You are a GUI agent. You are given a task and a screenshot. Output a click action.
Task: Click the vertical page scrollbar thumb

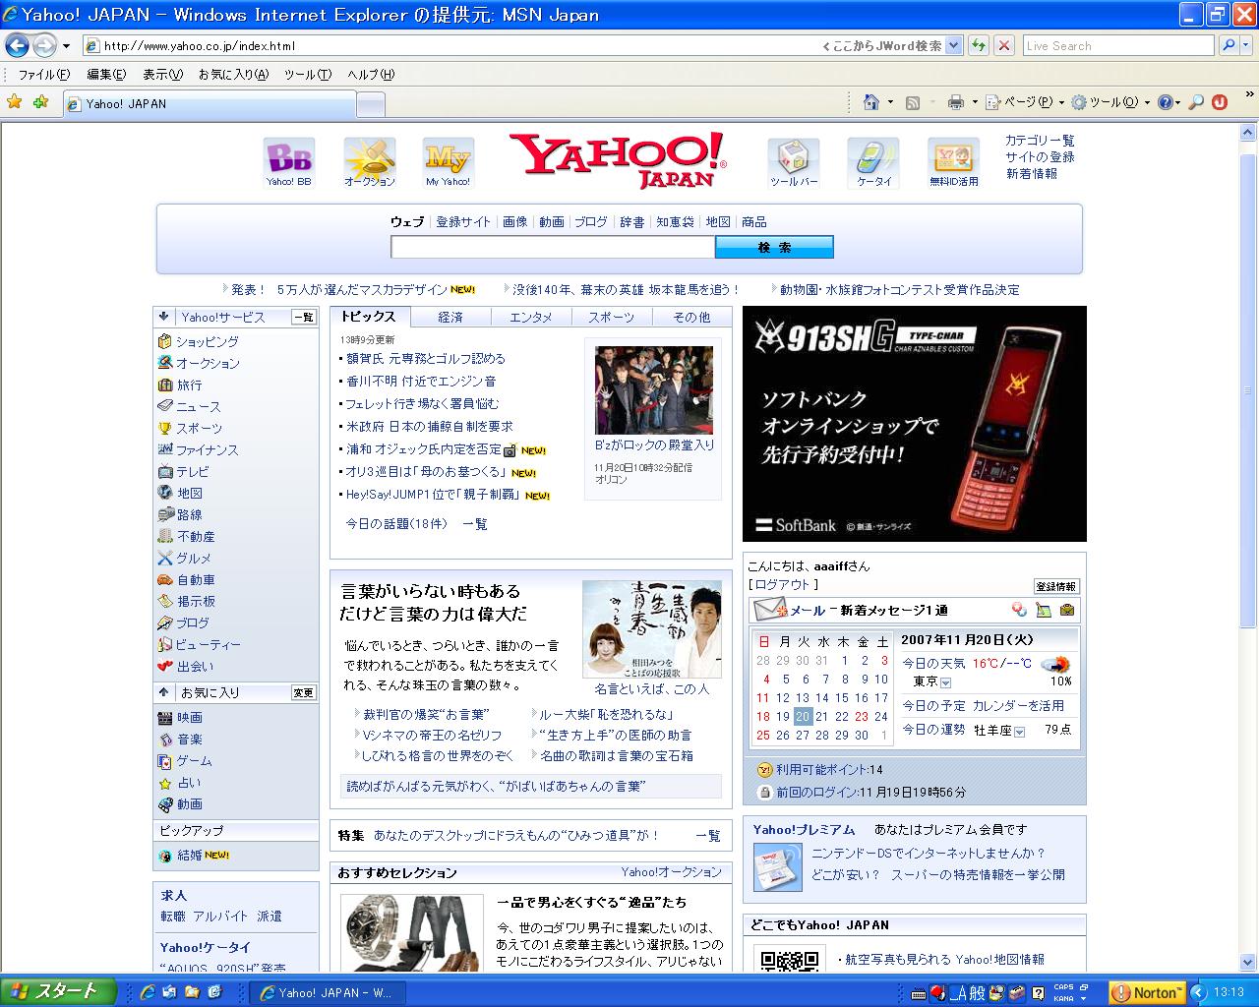[1248, 393]
